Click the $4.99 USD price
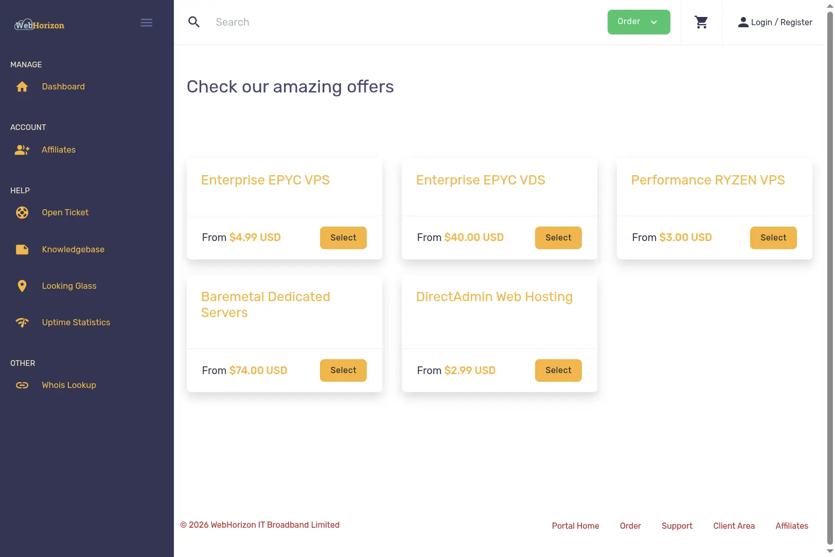Viewport: 835px width, 557px height. coord(255,237)
